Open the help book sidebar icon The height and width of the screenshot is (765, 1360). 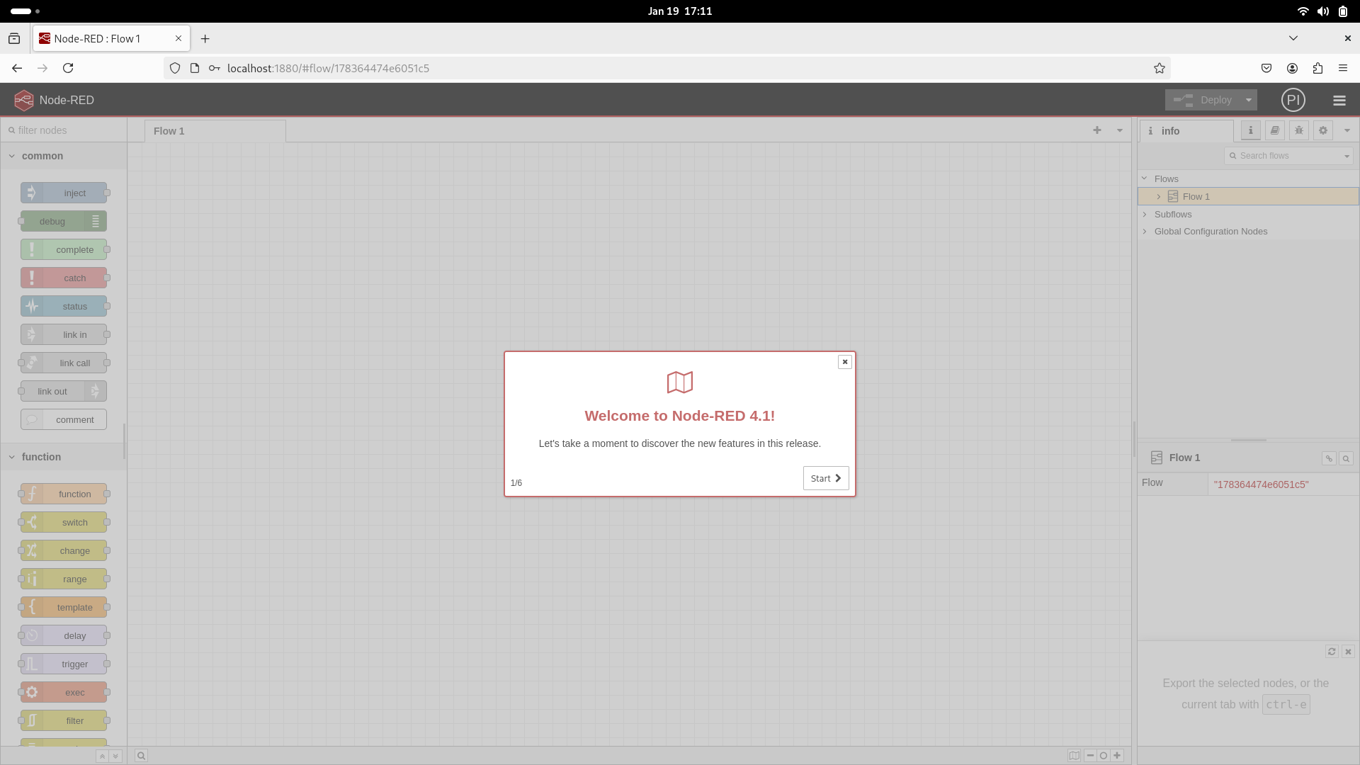click(x=1274, y=130)
